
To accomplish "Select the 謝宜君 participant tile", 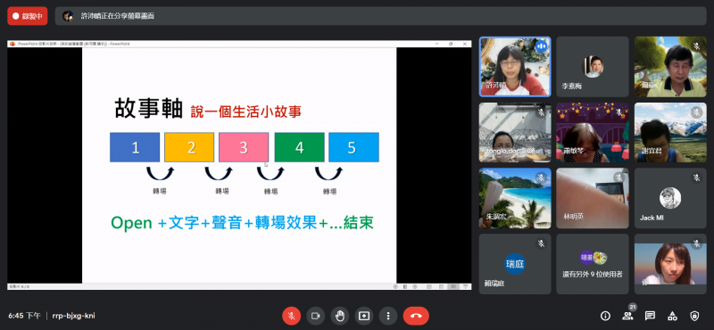I will coord(670,133).
